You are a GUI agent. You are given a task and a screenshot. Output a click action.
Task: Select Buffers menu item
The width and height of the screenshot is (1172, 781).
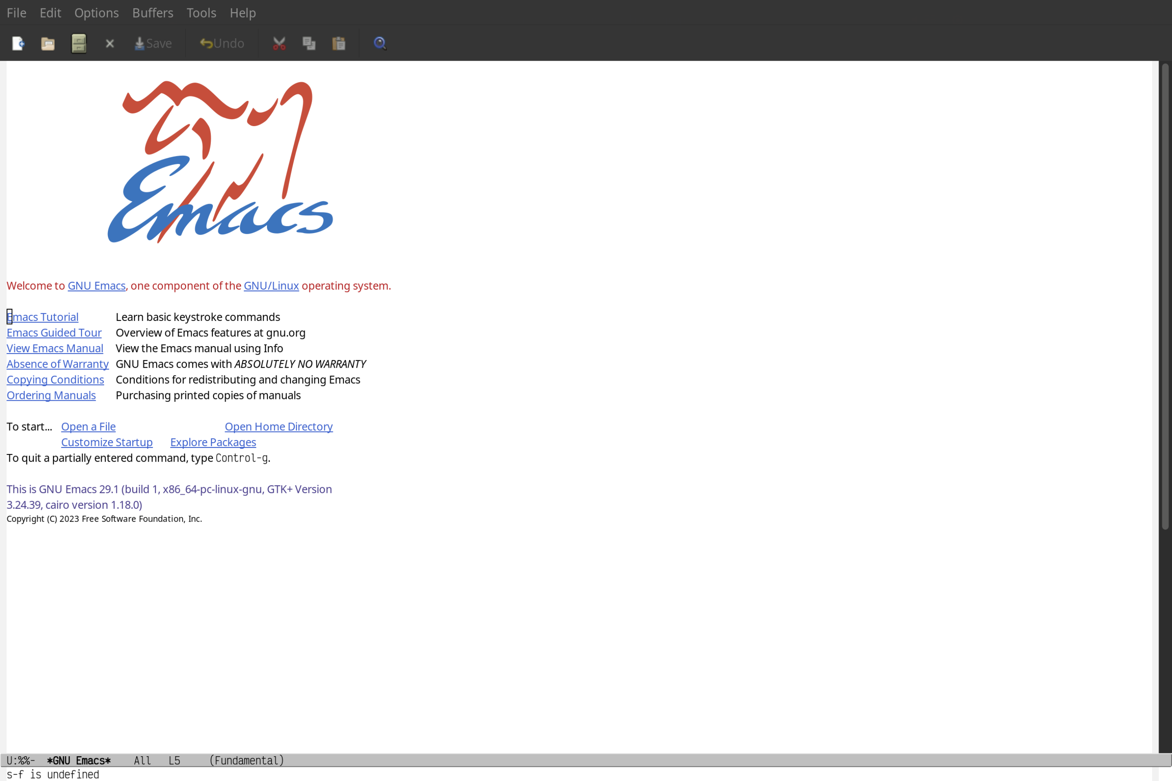coord(153,12)
